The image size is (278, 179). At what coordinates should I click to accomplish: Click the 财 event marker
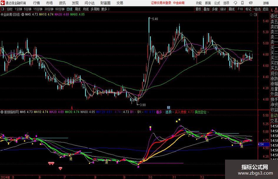point(169,108)
